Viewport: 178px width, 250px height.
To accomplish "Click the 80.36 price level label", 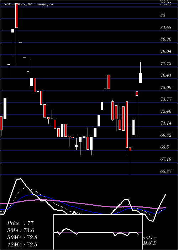I will 166,39.
